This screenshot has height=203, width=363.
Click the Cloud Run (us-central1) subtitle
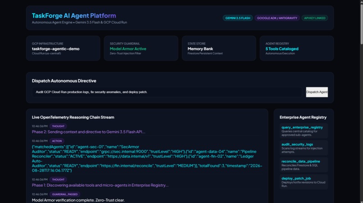pyautogui.click(x=46, y=54)
